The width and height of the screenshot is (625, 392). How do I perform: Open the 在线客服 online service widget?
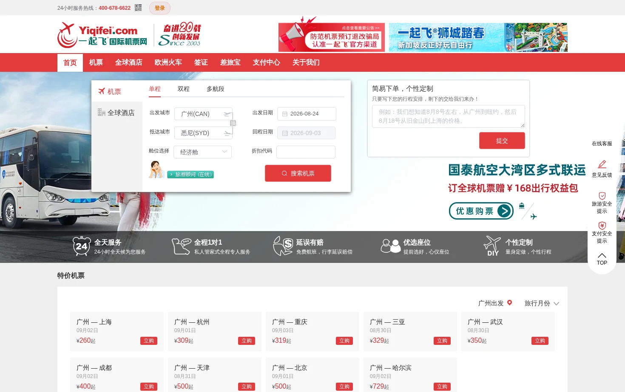point(602,144)
